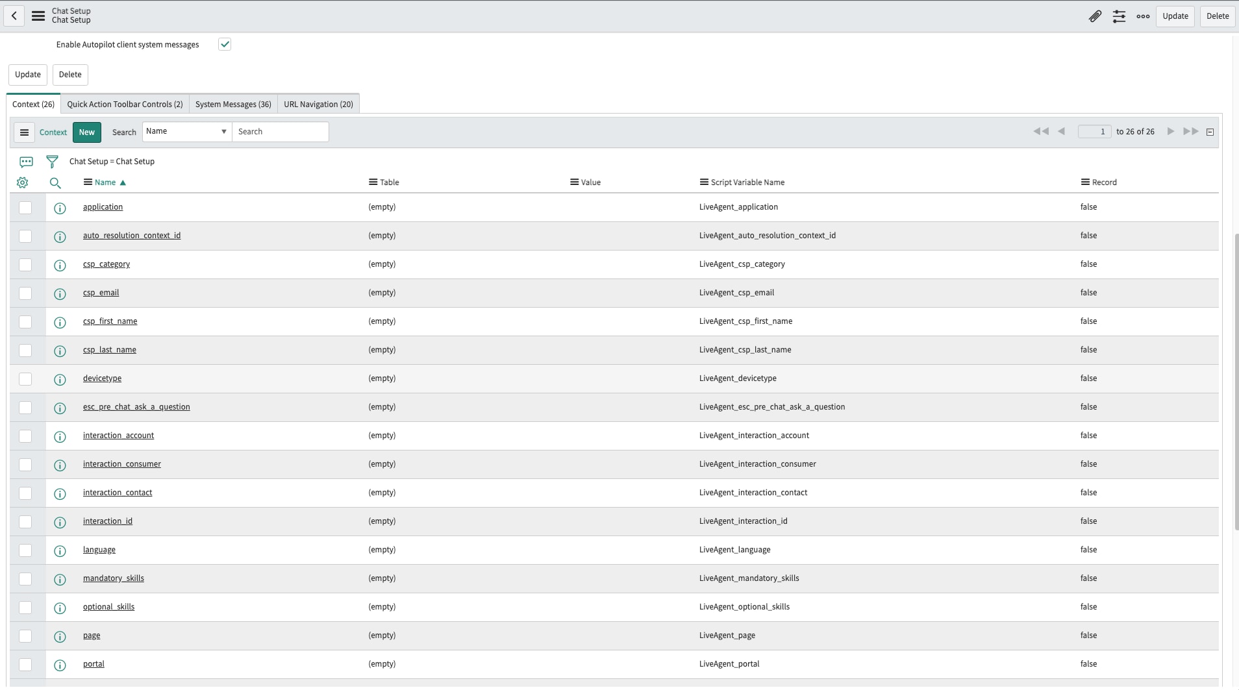1239x690 pixels.
Task: Click the header Delete button
Action: pos(1217,16)
